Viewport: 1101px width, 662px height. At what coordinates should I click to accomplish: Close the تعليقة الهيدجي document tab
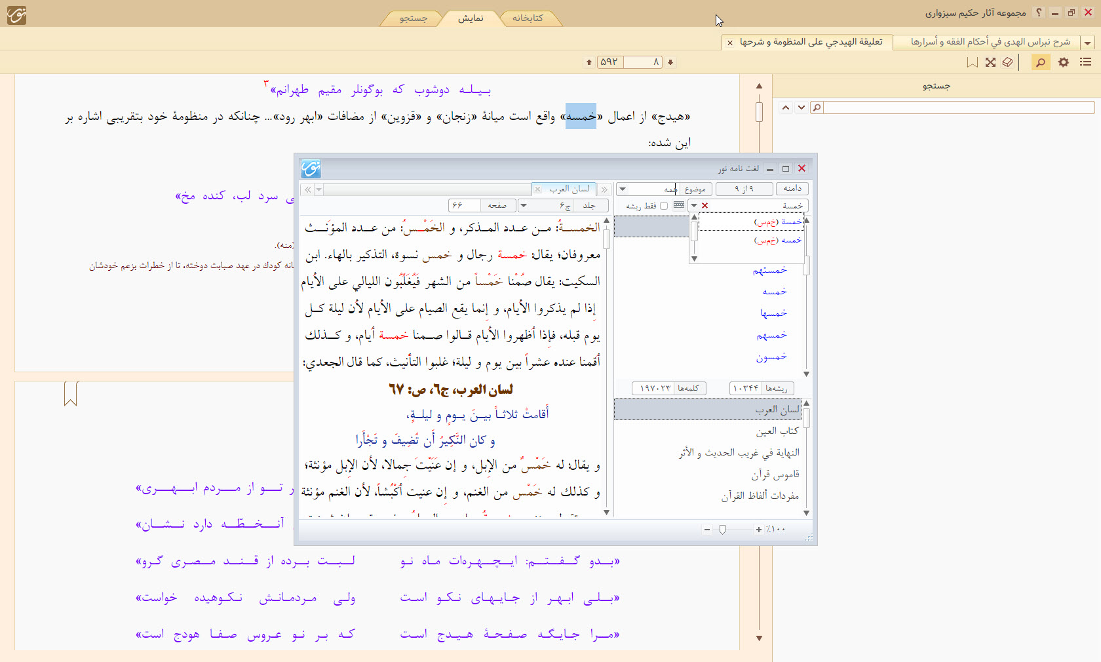click(730, 43)
